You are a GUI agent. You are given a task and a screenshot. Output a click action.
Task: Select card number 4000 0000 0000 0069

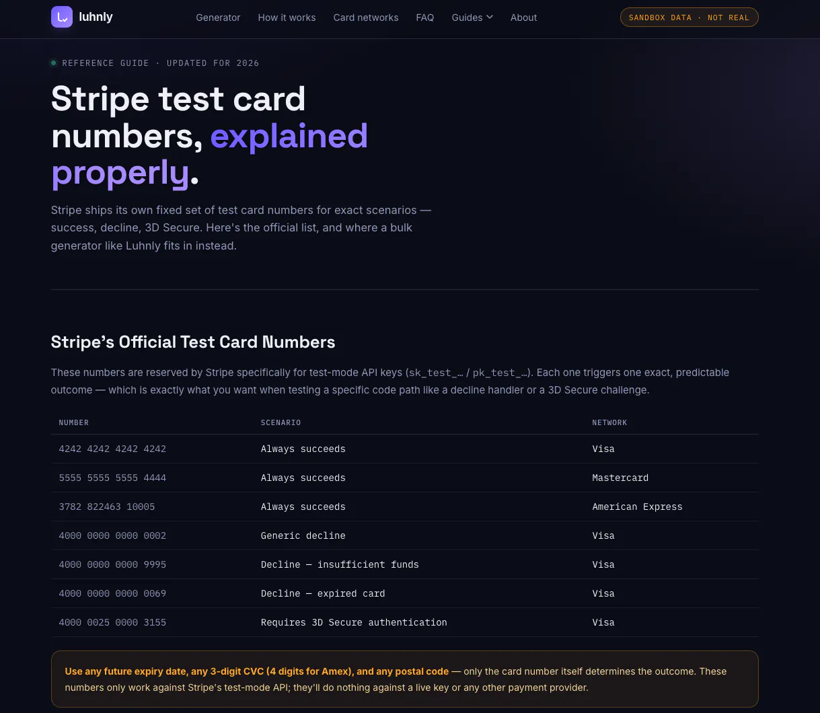112,593
